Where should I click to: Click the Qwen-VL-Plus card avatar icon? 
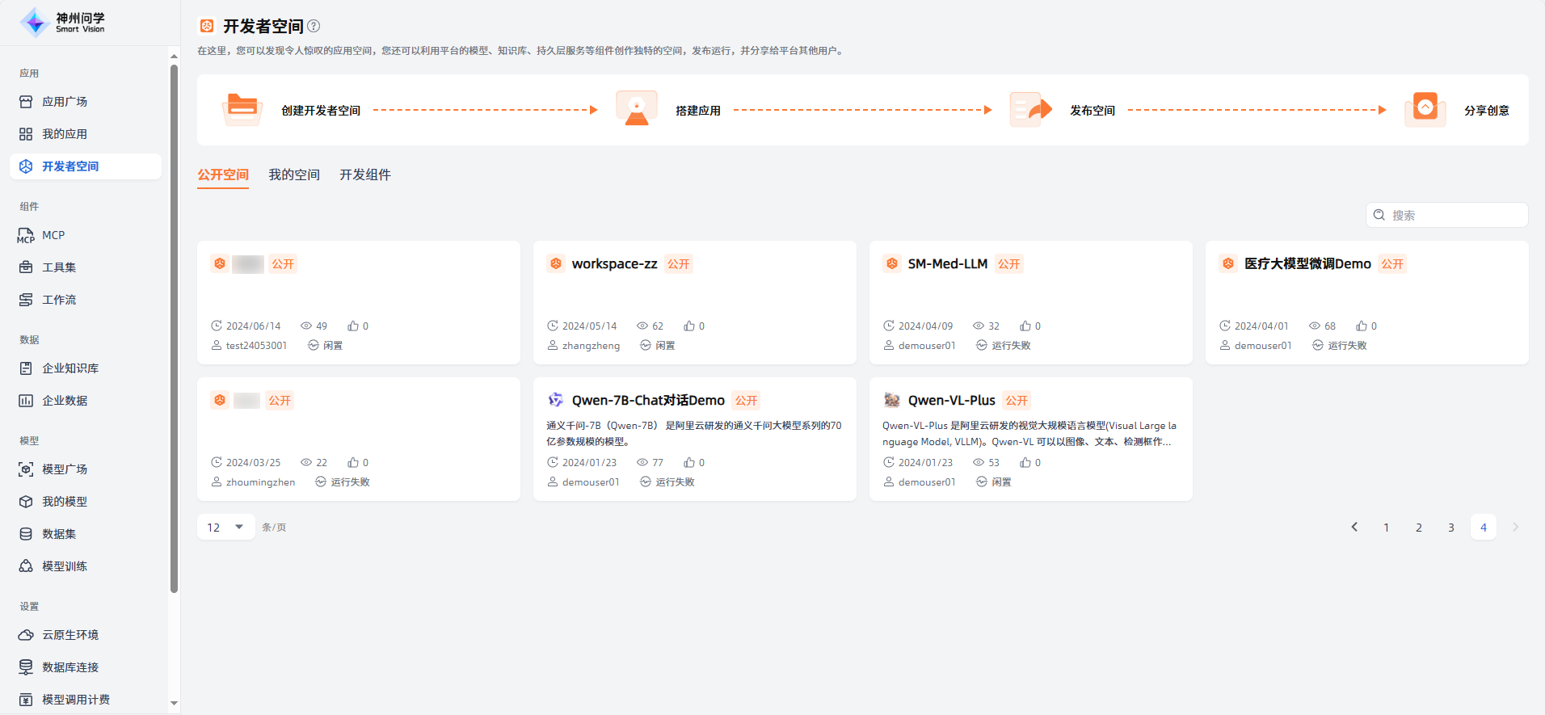tap(891, 400)
